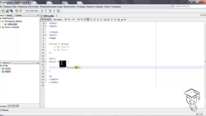Open the Сервис menu
Viewport: 206px width, 116px height.
pyautogui.click(x=99, y=6)
